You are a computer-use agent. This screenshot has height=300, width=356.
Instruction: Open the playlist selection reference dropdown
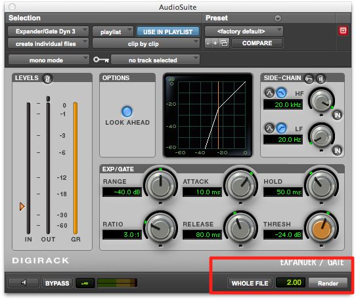[x=112, y=32]
